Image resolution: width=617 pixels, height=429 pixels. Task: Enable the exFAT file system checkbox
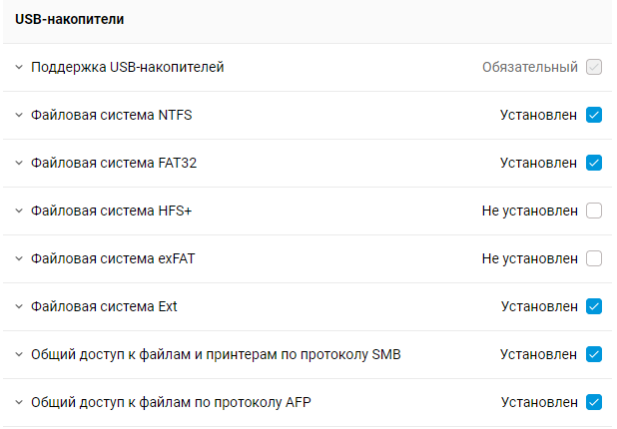pos(594,258)
